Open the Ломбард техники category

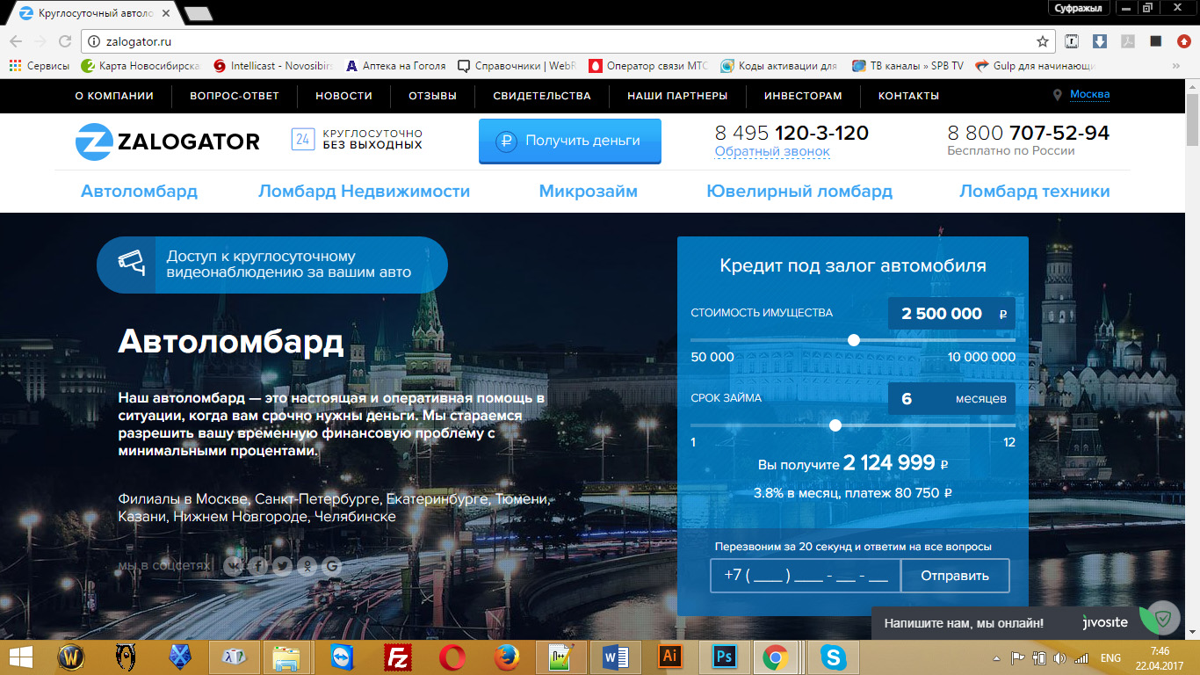pos(1035,191)
